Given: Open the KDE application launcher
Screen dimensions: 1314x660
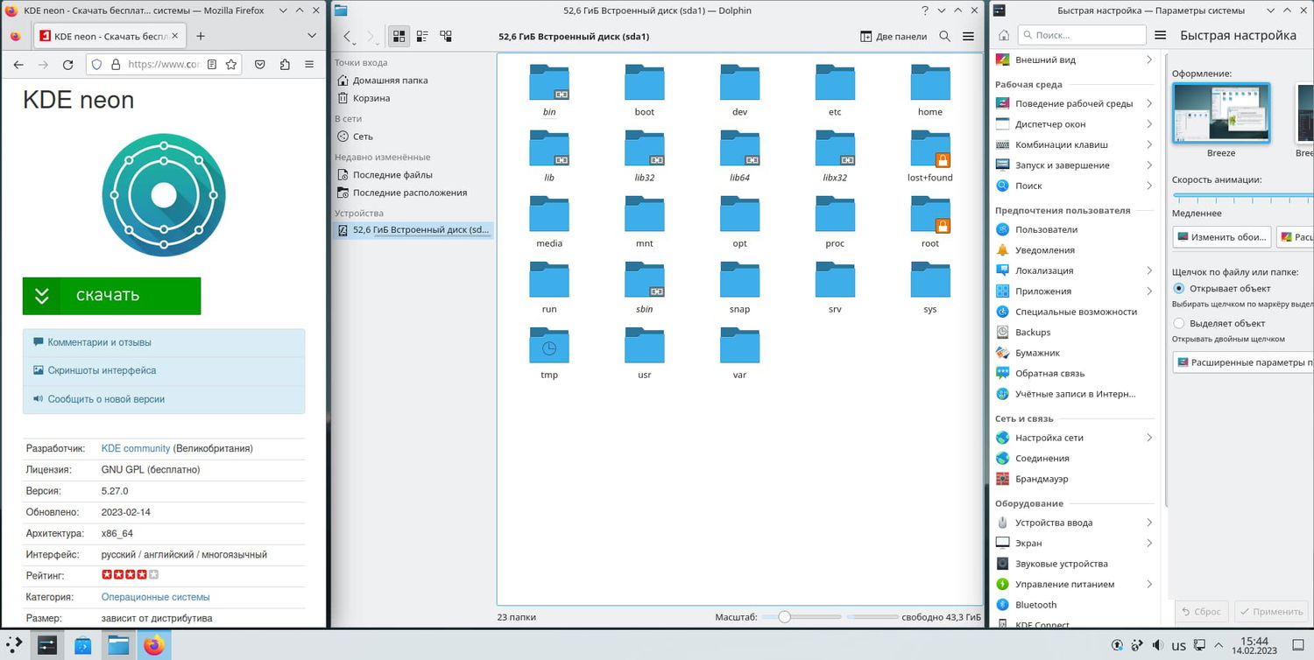Looking at the screenshot, I should click(x=14, y=645).
